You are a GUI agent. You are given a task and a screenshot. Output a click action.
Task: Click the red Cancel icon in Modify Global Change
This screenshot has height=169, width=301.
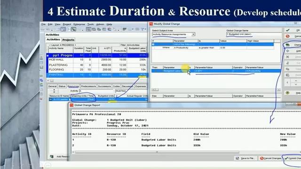coord(287,36)
